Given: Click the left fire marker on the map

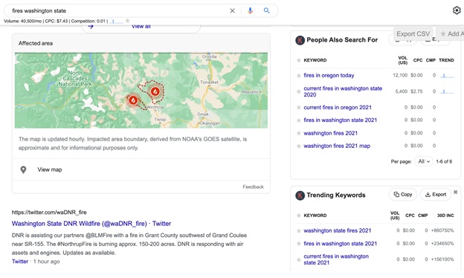Looking at the screenshot, I should coord(133,100).
